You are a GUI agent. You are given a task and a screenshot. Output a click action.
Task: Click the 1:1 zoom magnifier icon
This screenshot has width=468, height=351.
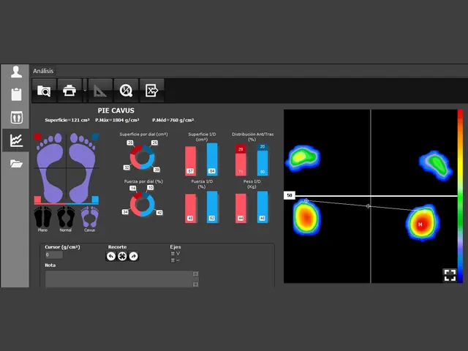[x=126, y=91]
